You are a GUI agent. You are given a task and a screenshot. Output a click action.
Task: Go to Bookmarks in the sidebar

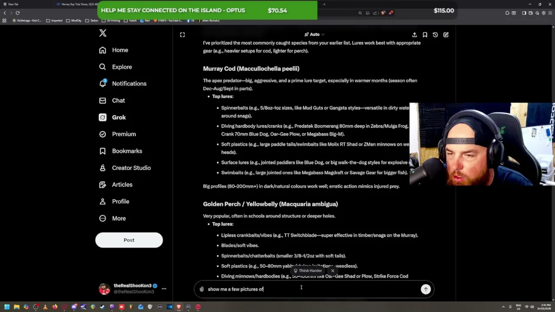tap(121, 151)
